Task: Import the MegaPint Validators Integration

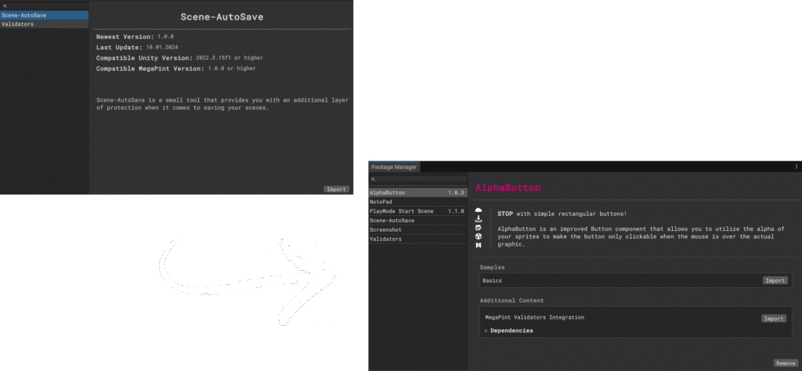Action: (x=773, y=319)
